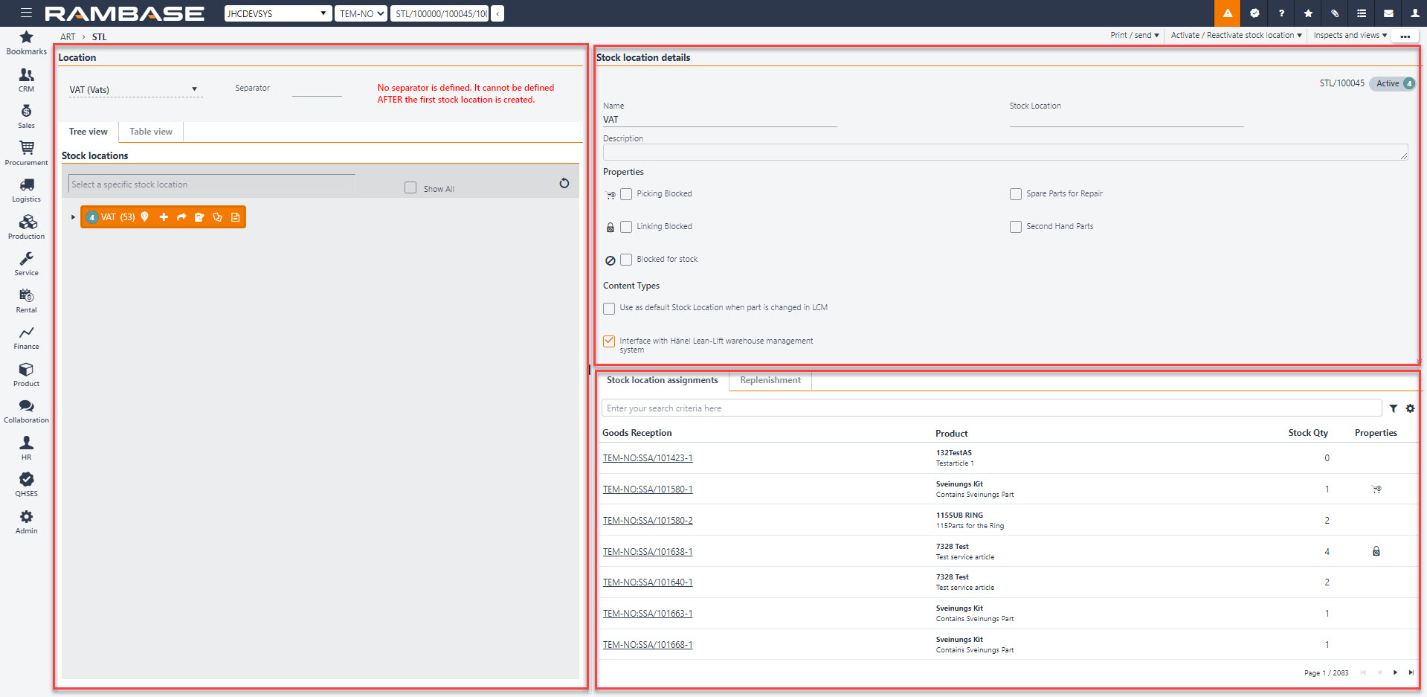Open the VAT (Vats) location dropdown
1427x697 pixels.
pos(135,90)
